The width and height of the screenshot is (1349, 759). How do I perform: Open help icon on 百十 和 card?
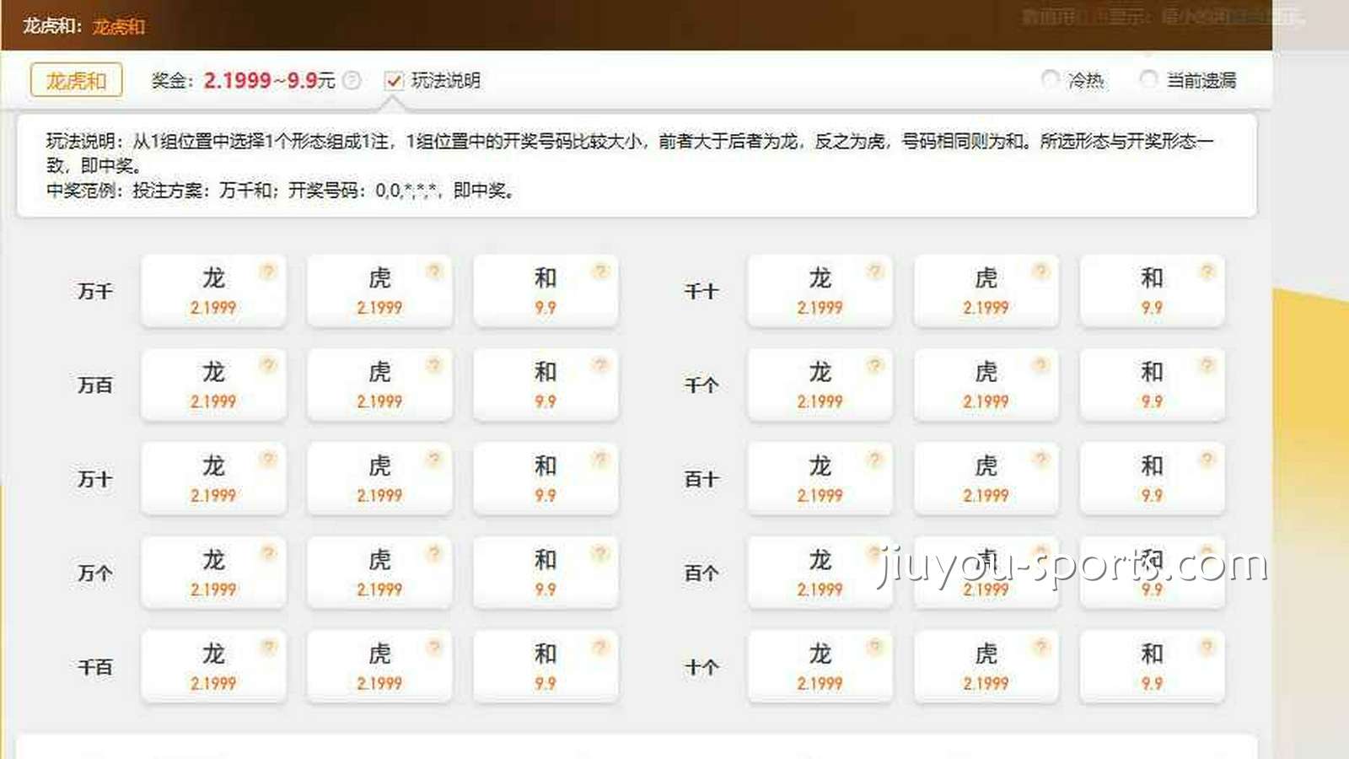(x=1207, y=459)
